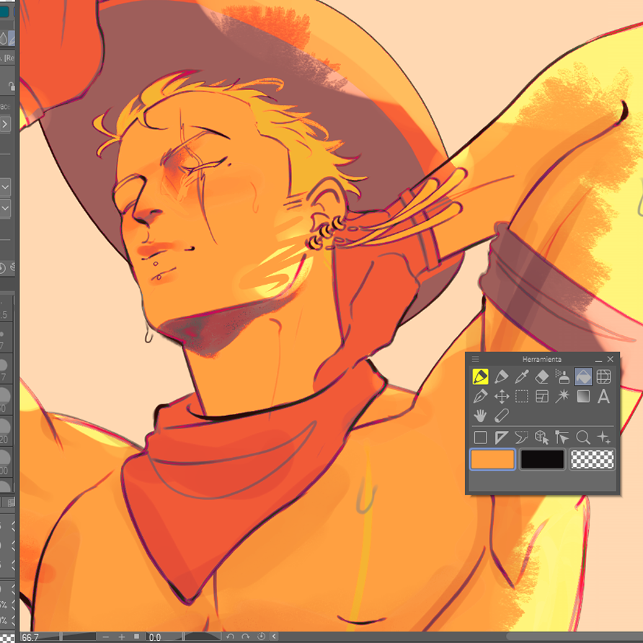Click the zoom in plus button
643x643 pixels.
tap(121, 637)
